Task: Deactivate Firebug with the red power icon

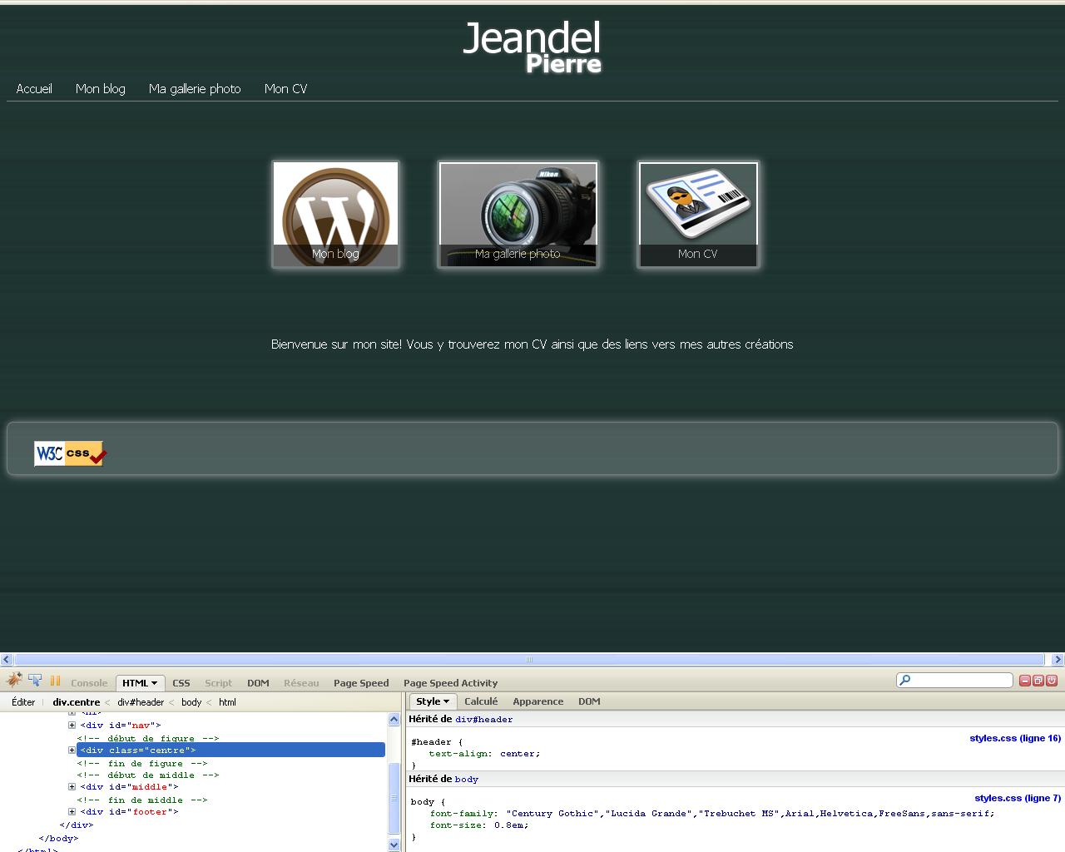Action: coord(1052,681)
